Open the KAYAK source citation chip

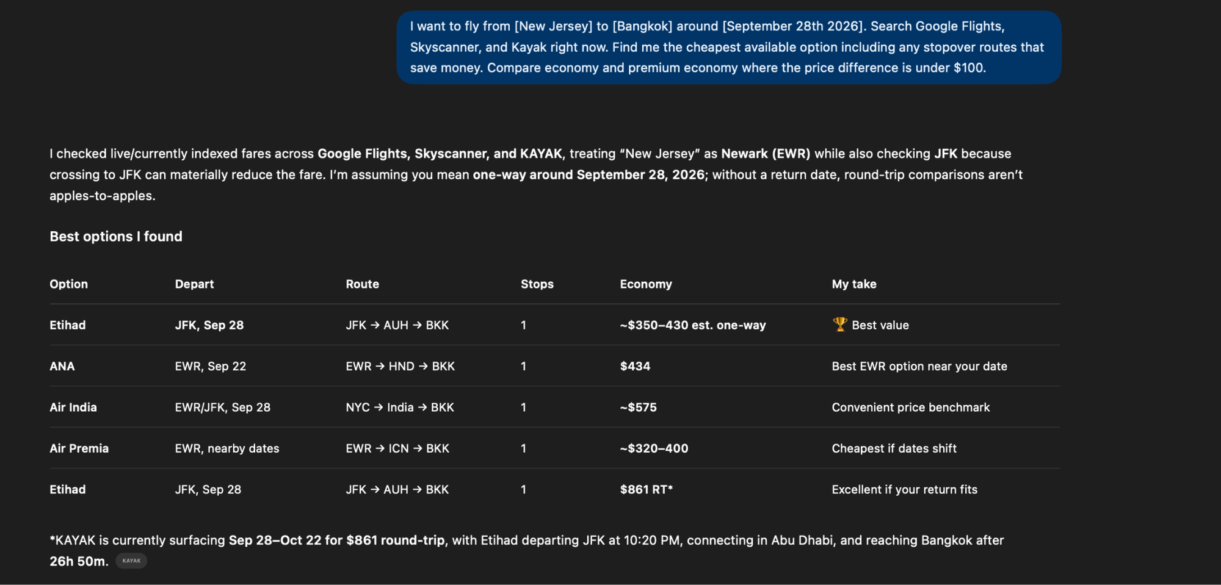point(131,561)
